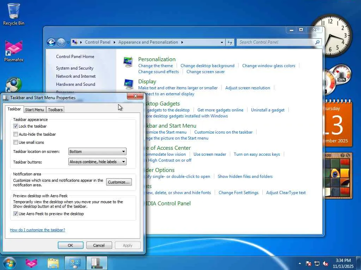
Task: Switch to Control Panel taskbar button
Action: [75, 263]
